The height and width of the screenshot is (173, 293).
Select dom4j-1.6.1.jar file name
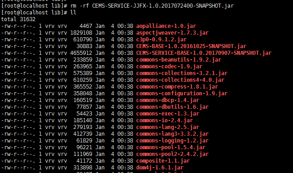(160, 168)
